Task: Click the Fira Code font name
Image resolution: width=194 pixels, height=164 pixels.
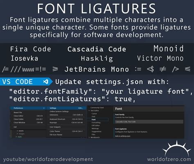Action: point(31,49)
